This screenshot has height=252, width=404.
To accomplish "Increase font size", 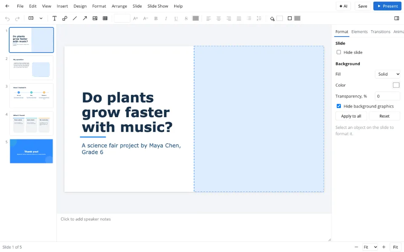I will coord(136,18).
